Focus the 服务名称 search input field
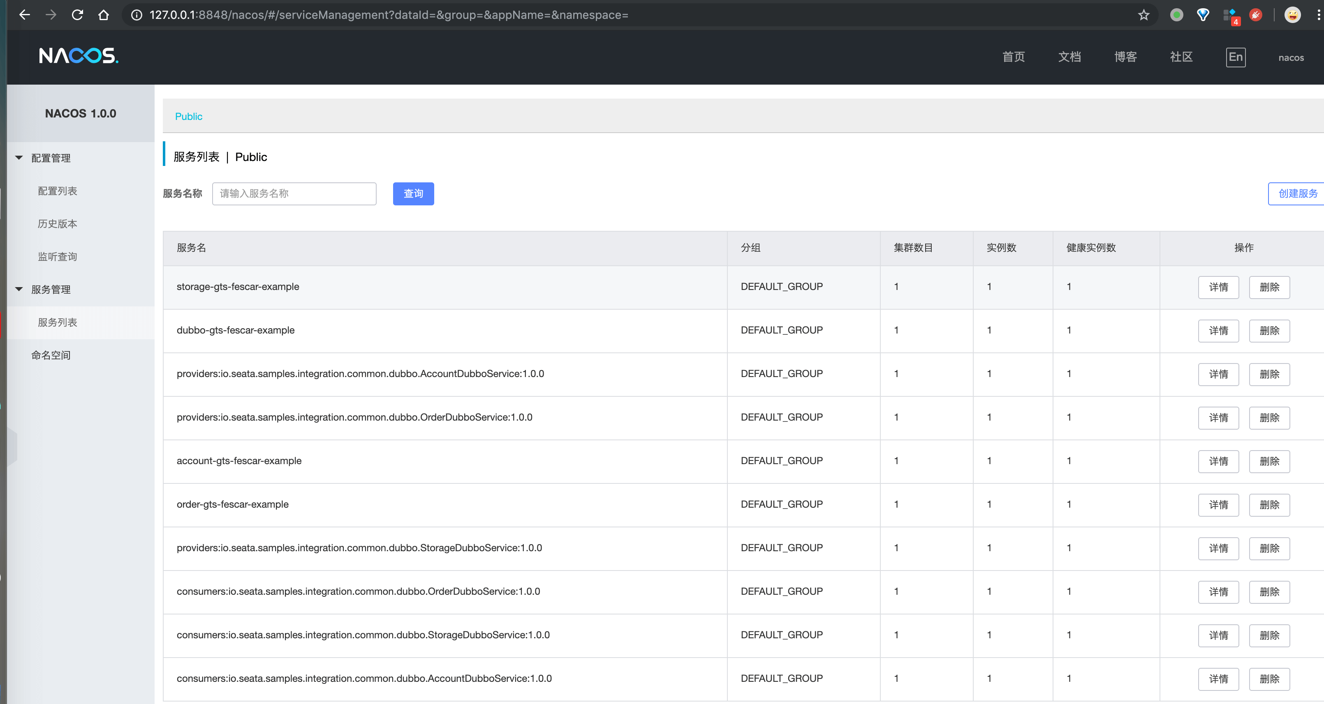Viewport: 1324px width, 704px height. [x=294, y=193]
